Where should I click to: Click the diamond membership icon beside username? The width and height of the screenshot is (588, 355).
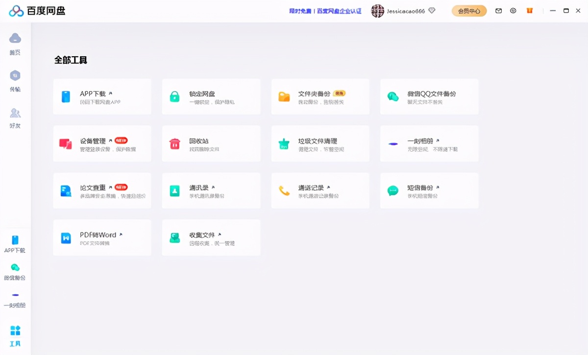tap(432, 10)
